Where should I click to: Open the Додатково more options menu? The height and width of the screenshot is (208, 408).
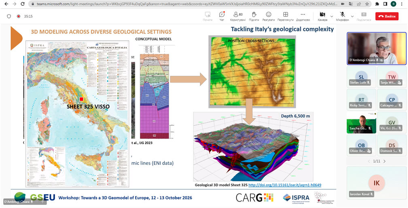(303, 16)
